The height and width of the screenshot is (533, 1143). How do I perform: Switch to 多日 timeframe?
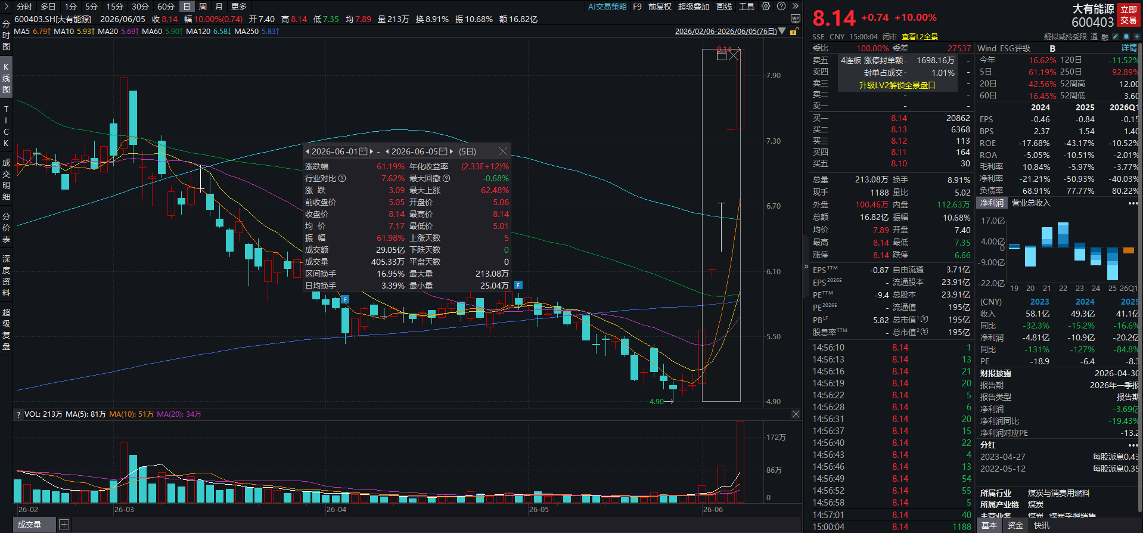(48, 7)
